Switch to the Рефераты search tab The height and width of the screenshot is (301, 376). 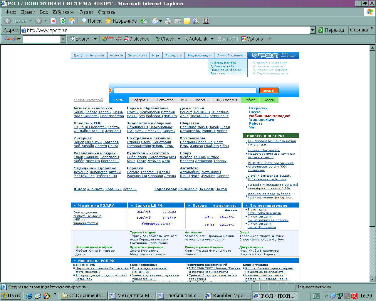(140, 100)
